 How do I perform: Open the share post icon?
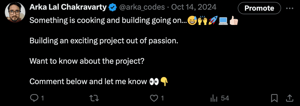click(289, 98)
